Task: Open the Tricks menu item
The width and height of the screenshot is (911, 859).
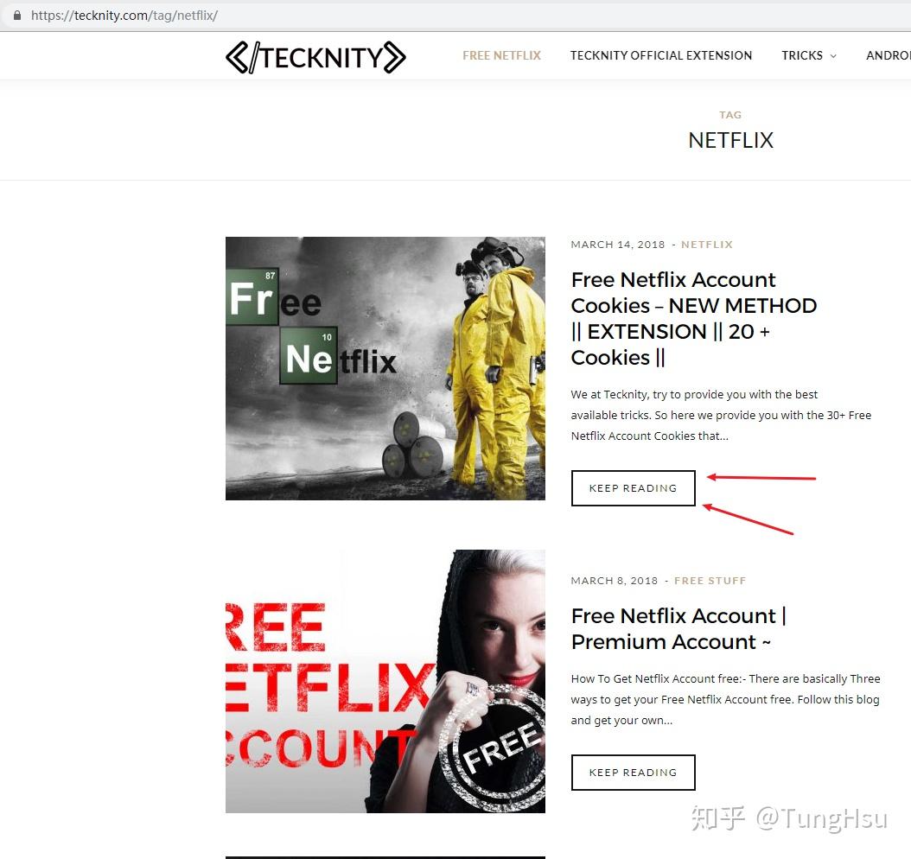Action: (802, 56)
